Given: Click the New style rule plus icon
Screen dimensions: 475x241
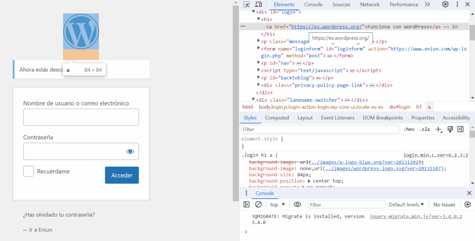Looking at the screenshot, I should 438,129.
